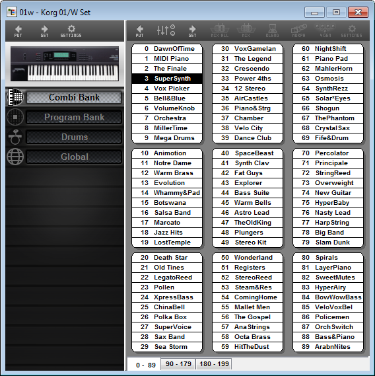
Task: Select the 0 - 89 tab
Action: (x=146, y=365)
